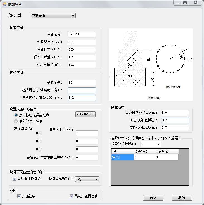Viewport: 204px width, 205px height.
Task: Select radio option 点击按钮选择基准点
Action: tap(16, 115)
